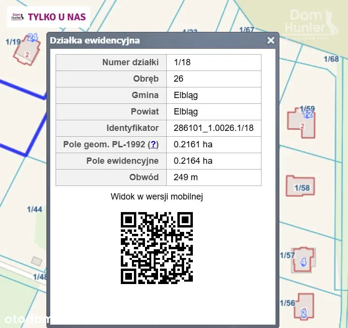Screen dimensions: 348x328
Task: Click the Obwód value 249 m
Action: pyautogui.click(x=185, y=177)
